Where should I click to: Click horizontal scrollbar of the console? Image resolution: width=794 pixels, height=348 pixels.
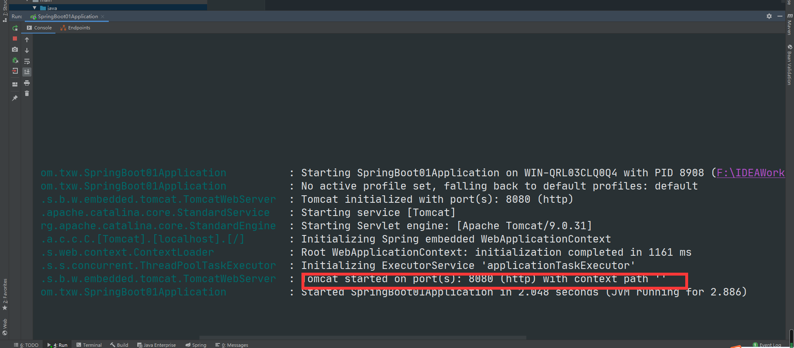(363, 338)
